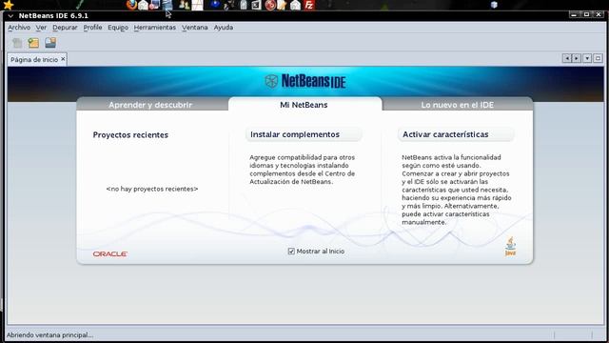Viewport: 609px width, 343px height.
Task: Click the yellow star icon in panel
Action: [x=9, y=5]
